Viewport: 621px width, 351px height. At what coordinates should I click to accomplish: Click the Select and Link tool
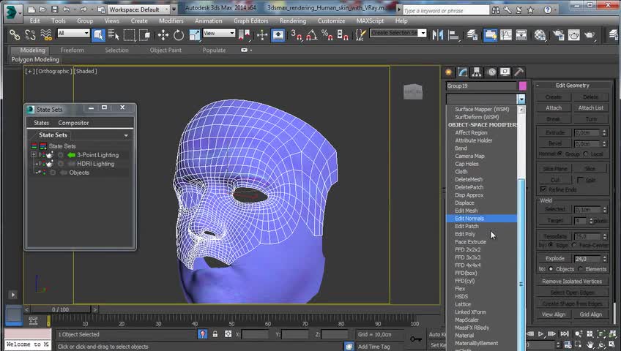click(x=14, y=35)
